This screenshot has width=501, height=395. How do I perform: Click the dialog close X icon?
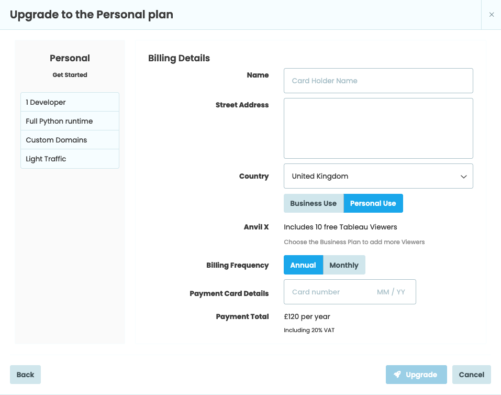[x=491, y=15]
